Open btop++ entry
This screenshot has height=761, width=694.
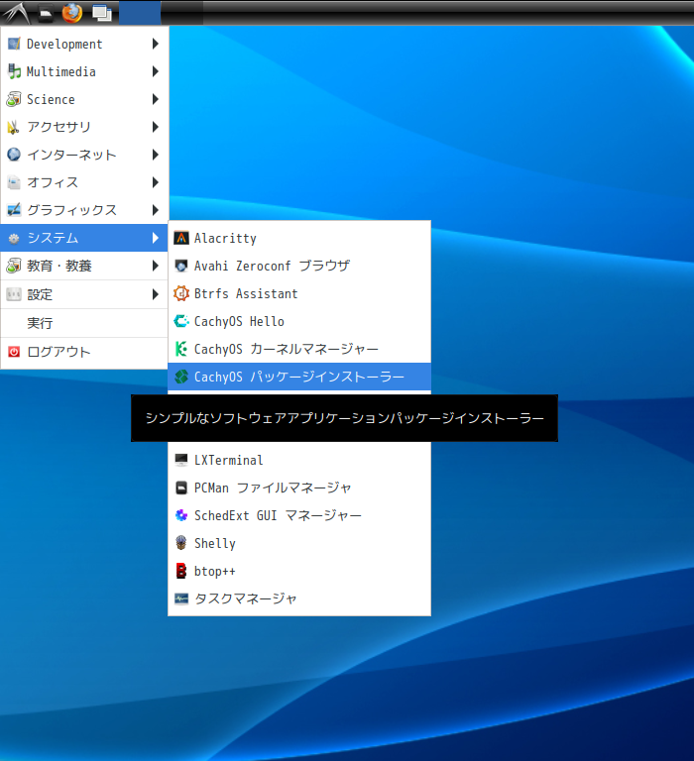[x=299, y=571]
